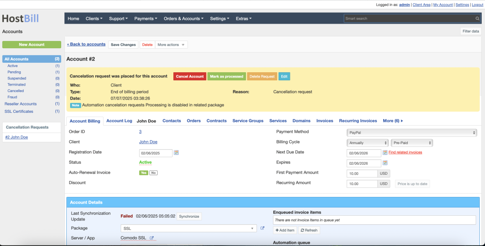Image resolution: width=485 pixels, height=246 pixels.
Task: Click the Filter data button
Action: tap(471, 31)
